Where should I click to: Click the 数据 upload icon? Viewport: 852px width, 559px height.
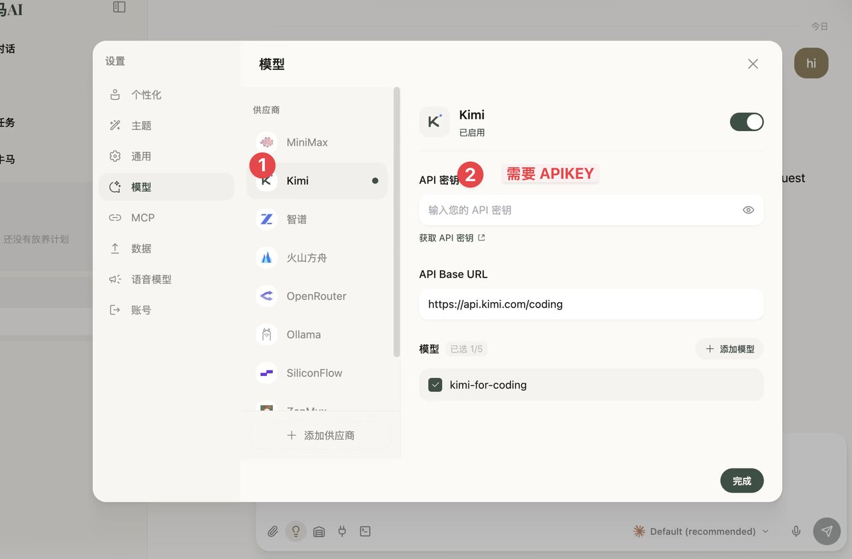[115, 248]
